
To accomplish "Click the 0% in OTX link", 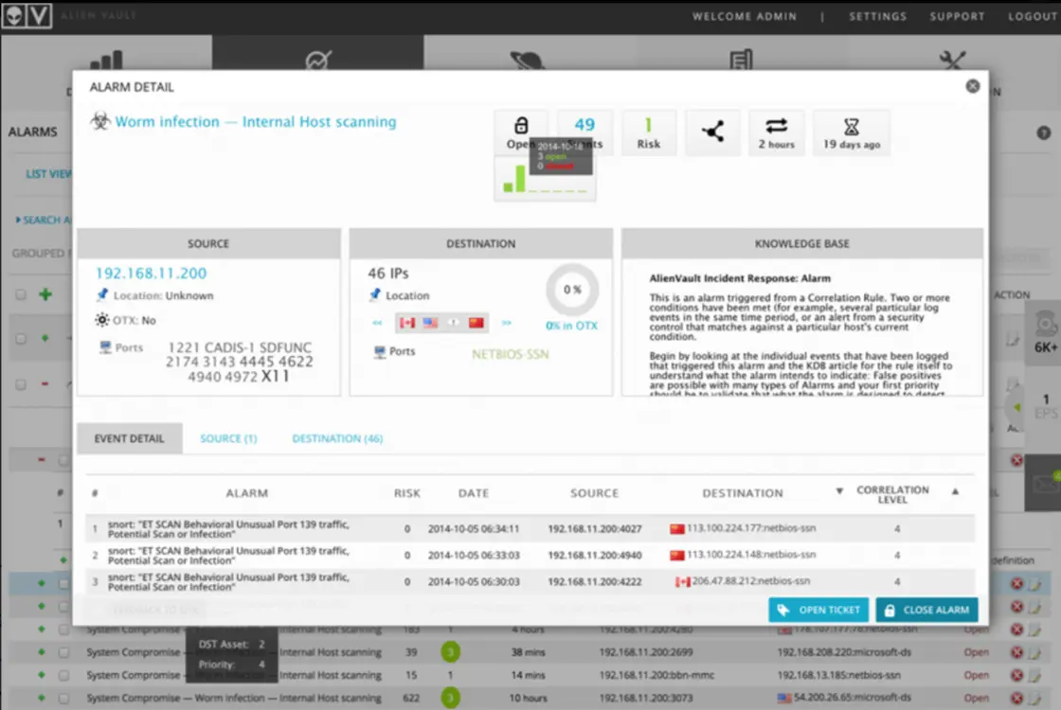I will [x=572, y=326].
